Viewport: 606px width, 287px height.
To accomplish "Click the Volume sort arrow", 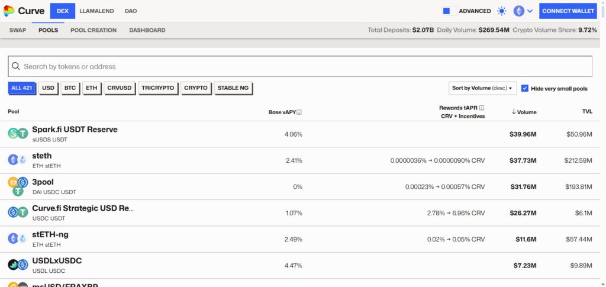I will (x=514, y=112).
